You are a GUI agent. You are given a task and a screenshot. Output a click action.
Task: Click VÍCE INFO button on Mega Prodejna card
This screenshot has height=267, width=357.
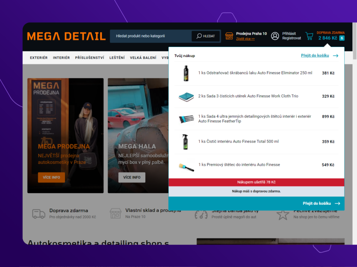pyautogui.click(x=51, y=177)
